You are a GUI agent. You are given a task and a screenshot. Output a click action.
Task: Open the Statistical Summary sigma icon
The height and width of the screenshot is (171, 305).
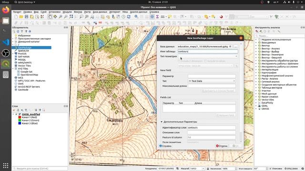tap(157, 17)
